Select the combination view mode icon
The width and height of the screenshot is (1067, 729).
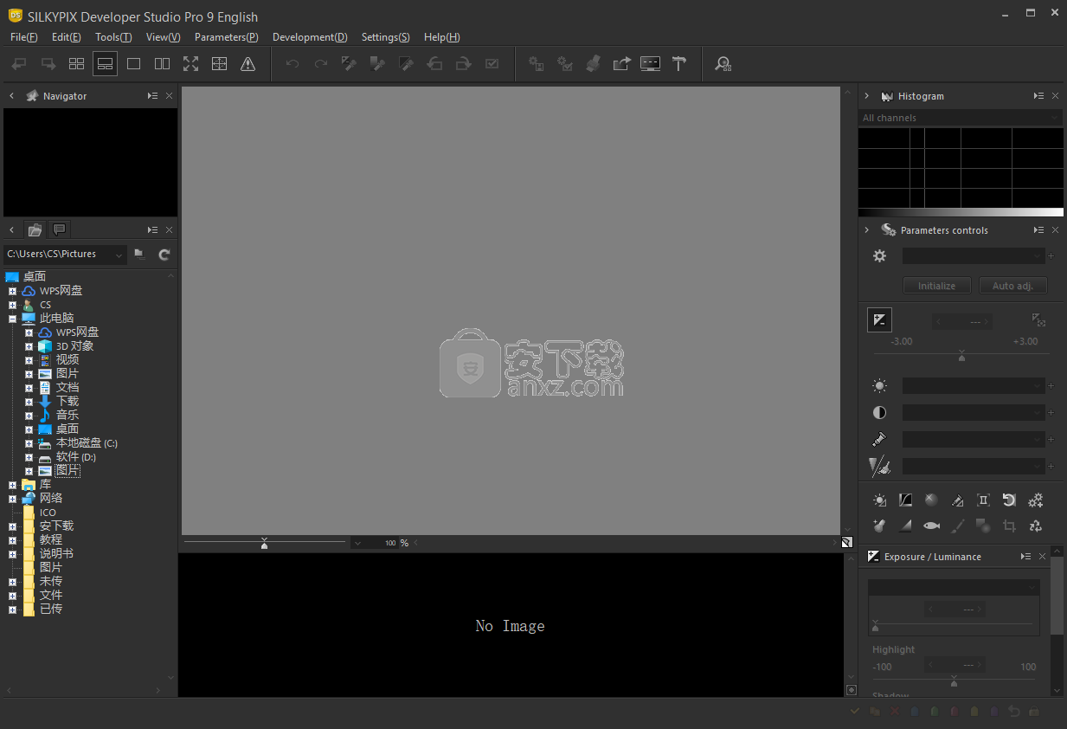105,63
